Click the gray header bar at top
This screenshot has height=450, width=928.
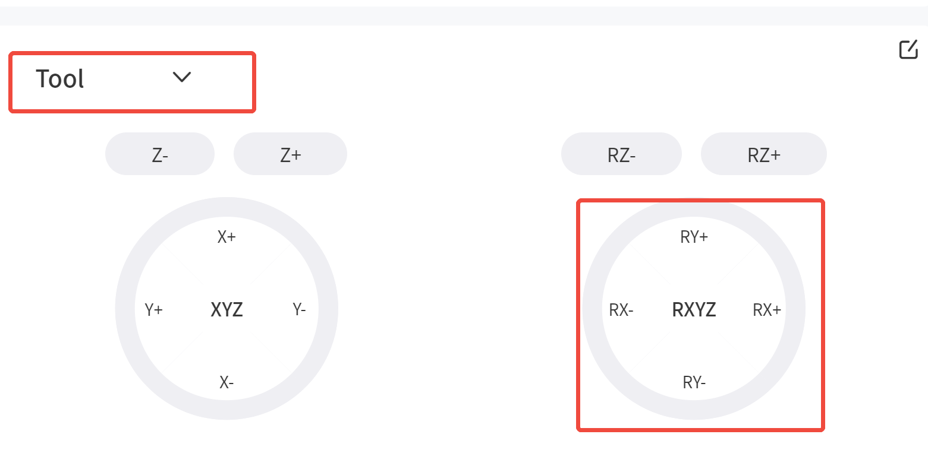(x=464, y=16)
